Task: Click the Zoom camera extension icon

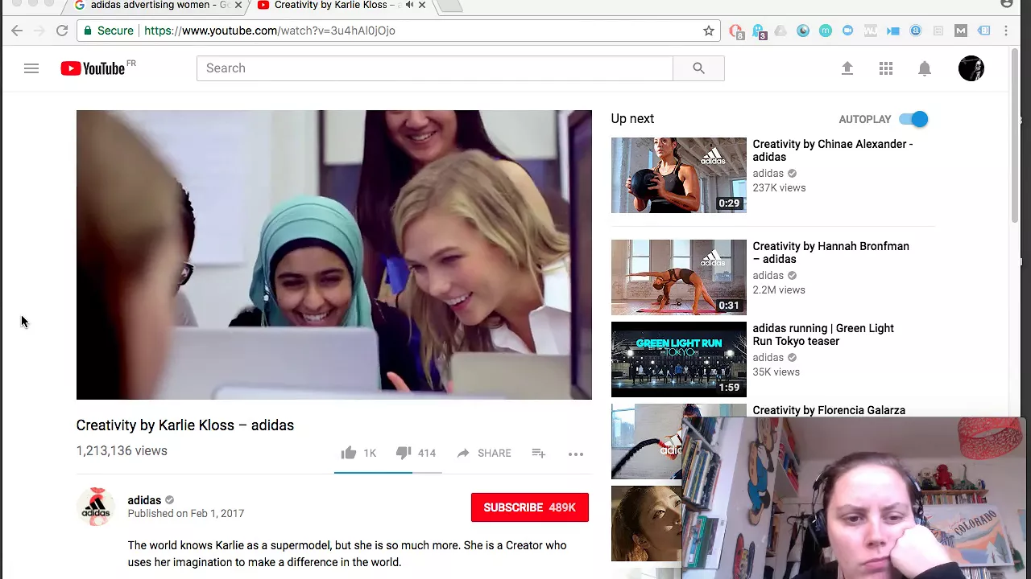Action: point(848,31)
